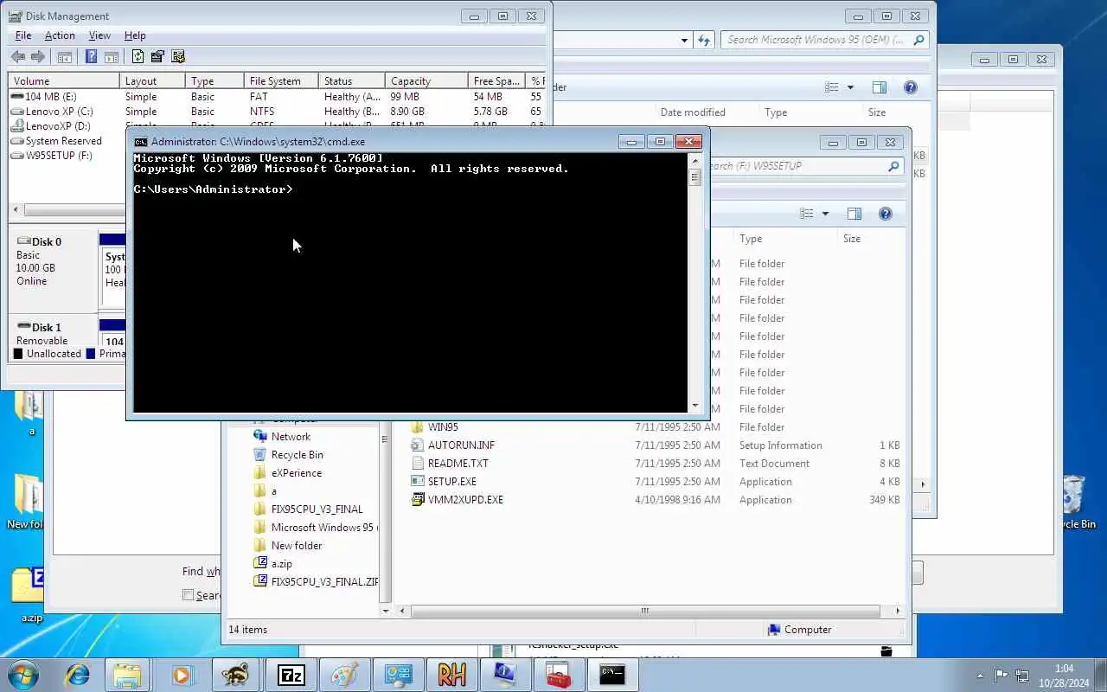Open red toolbox taskbar icon
This screenshot has width=1107, height=692.
(x=559, y=674)
